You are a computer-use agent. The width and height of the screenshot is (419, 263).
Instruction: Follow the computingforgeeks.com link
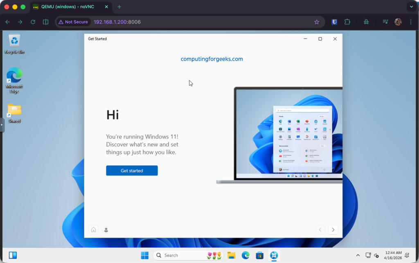[211, 59]
